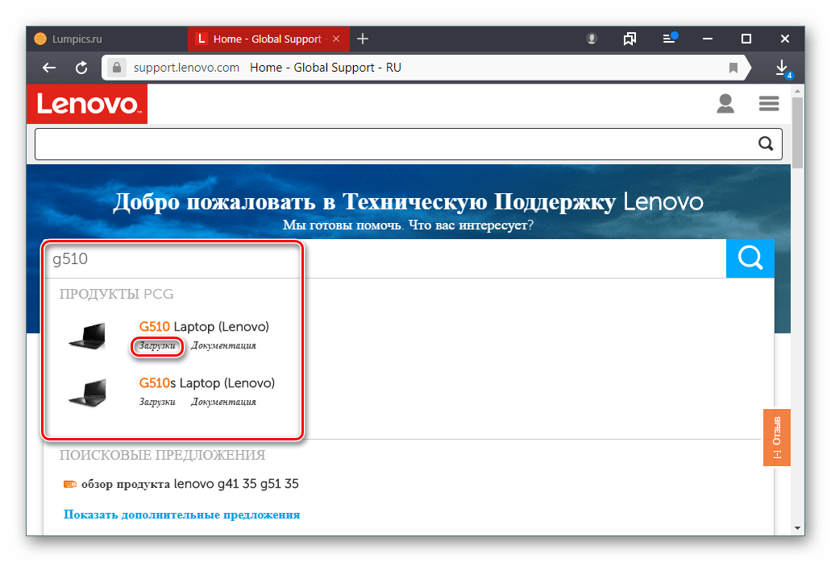
Task: Click the blue search button
Action: tap(750, 258)
